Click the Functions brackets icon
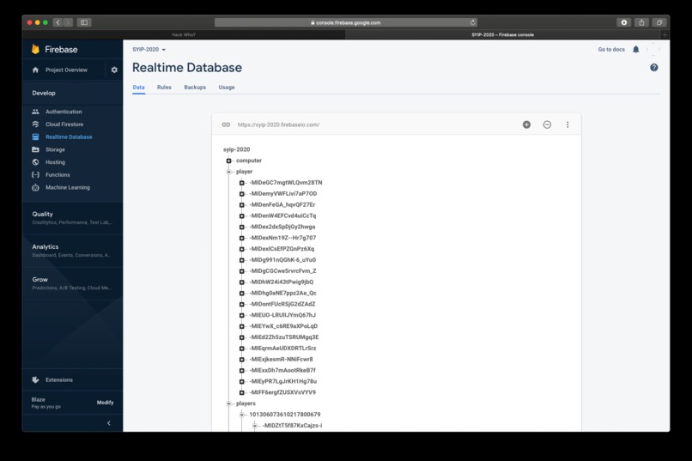The width and height of the screenshot is (692, 461). click(36, 174)
